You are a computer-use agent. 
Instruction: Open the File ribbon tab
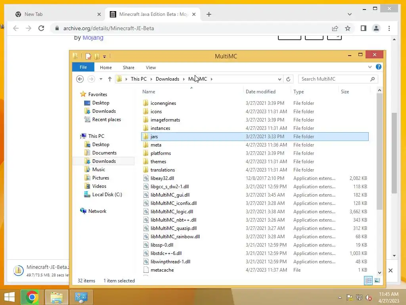(x=83, y=67)
